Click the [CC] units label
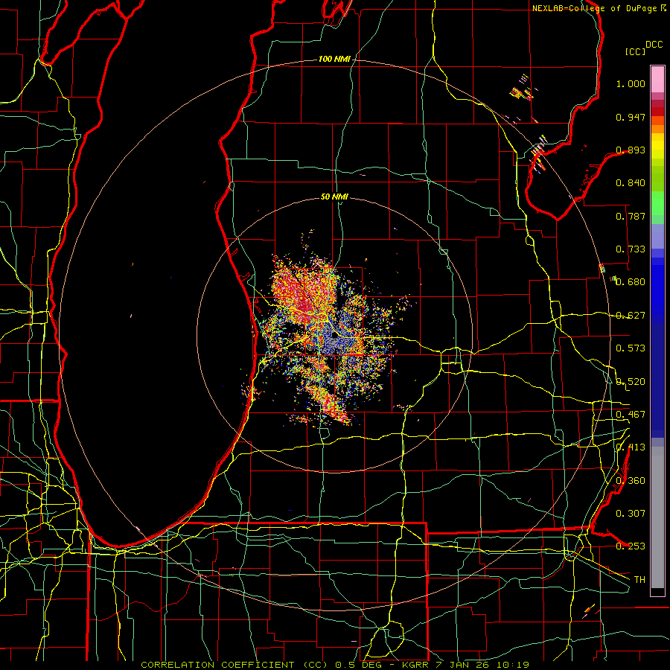Viewport: 670px width, 670px height. (x=636, y=51)
